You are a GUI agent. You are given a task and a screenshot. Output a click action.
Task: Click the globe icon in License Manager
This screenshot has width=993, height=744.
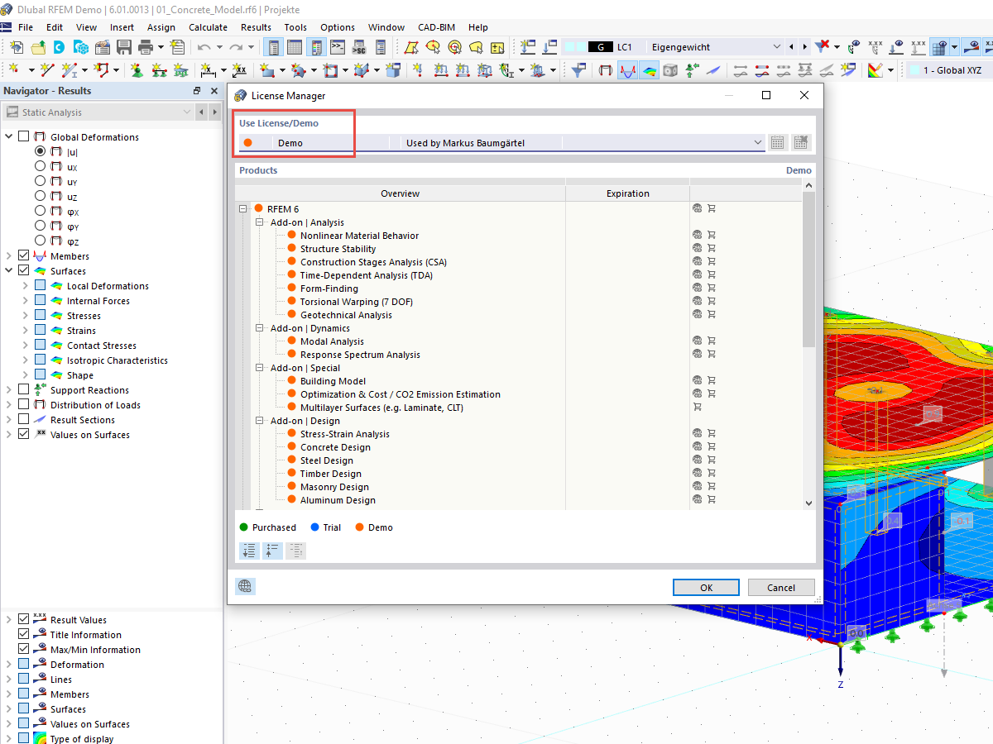pos(245,586)
